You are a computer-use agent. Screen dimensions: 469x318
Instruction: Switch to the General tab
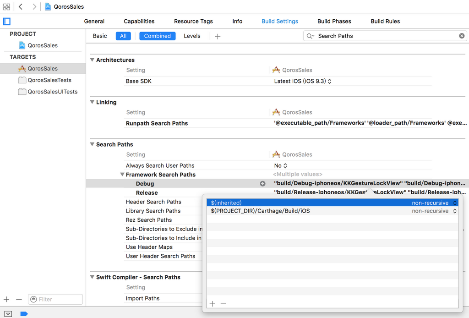[x=94, y=21]
